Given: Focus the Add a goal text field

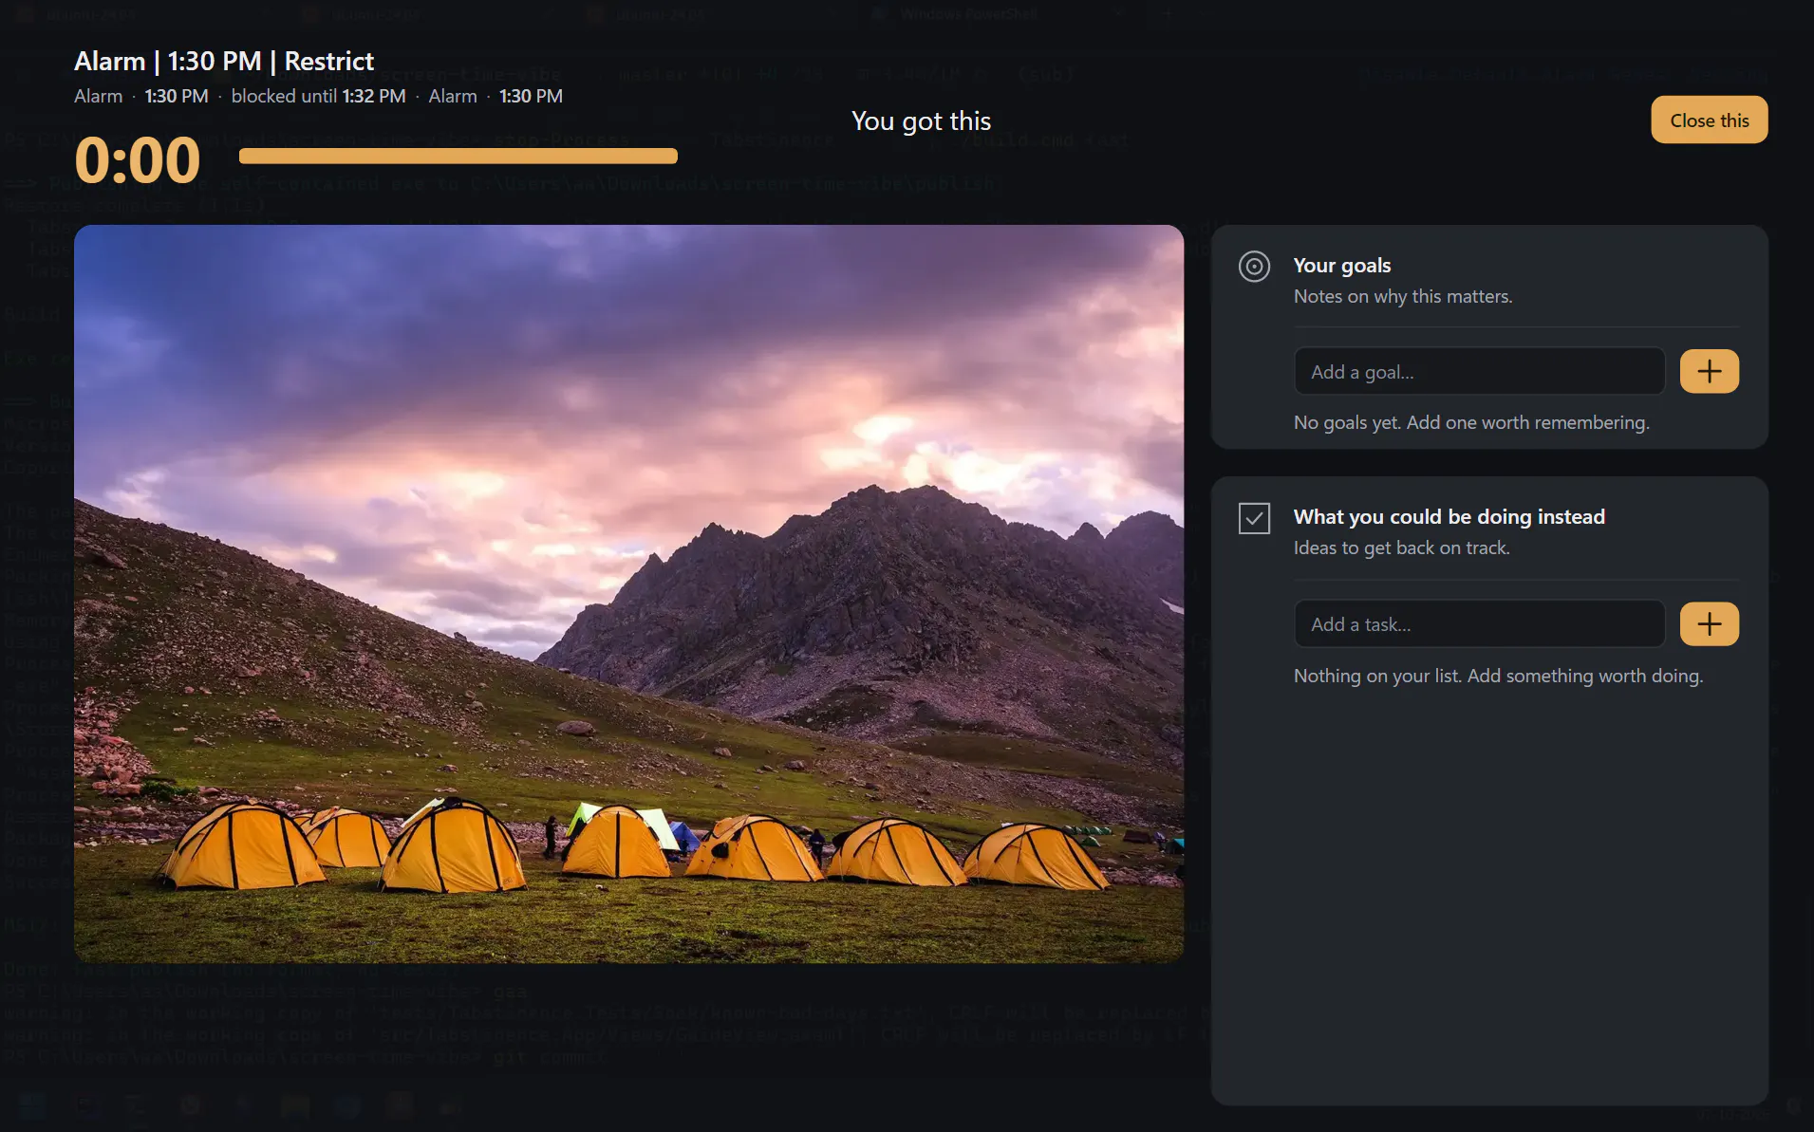Looking at the screenshot, I should click(x=1479, y=371).
